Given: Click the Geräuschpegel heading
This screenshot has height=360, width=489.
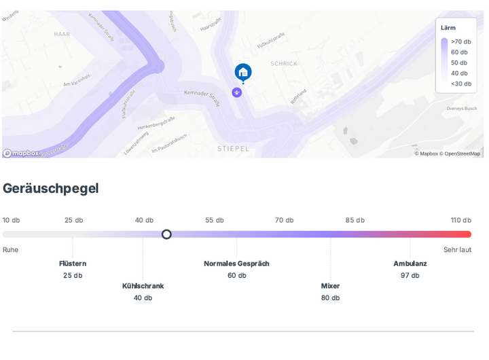Looking at the screenshot, I should pyautogui.click(x=51, y=188).
